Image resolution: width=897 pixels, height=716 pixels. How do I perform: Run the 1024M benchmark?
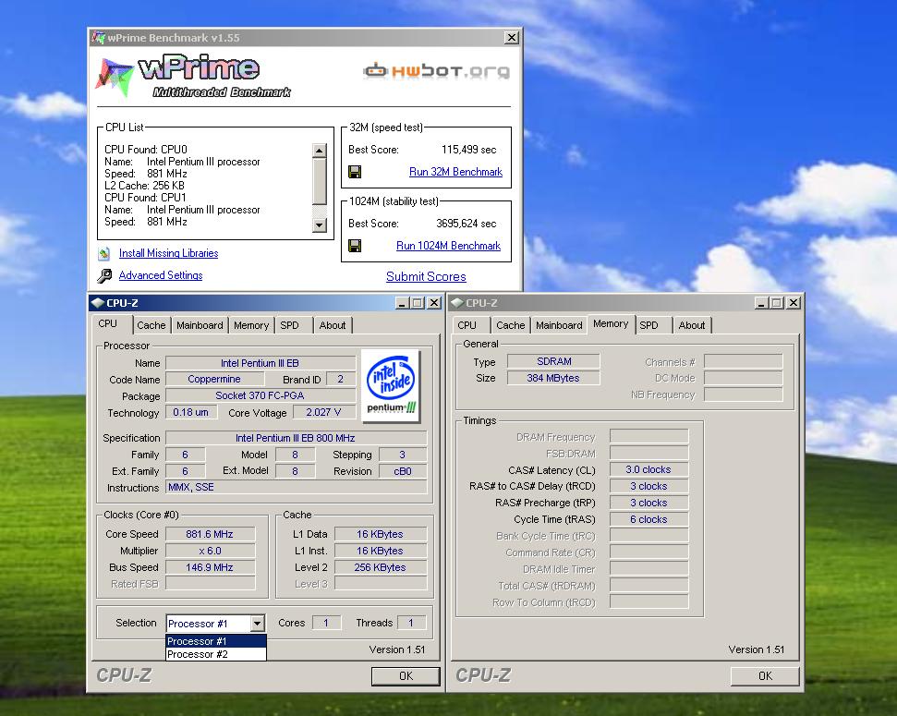(x=448, y=246)
